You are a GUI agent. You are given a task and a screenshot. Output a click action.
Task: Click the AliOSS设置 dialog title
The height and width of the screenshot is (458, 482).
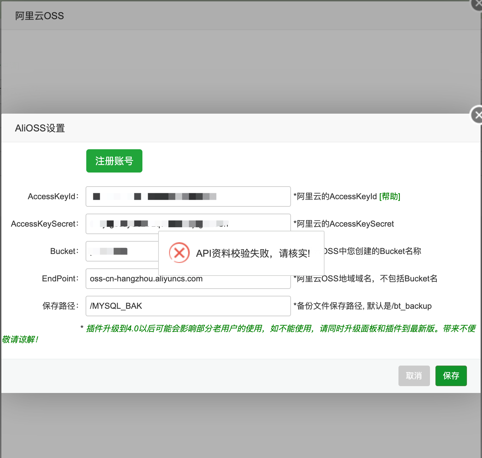point(40,128)
